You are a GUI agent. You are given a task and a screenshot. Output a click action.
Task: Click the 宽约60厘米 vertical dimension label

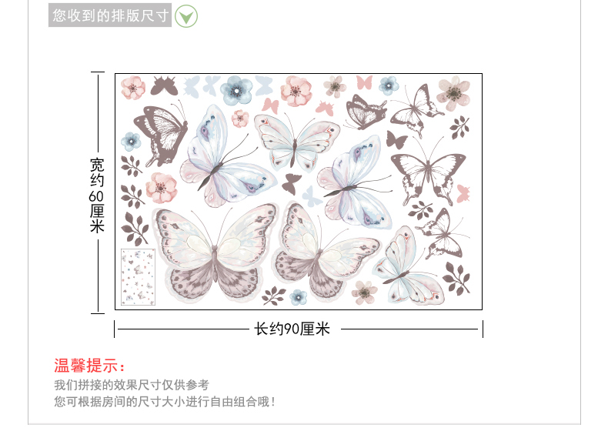click(x=97, y=195)
